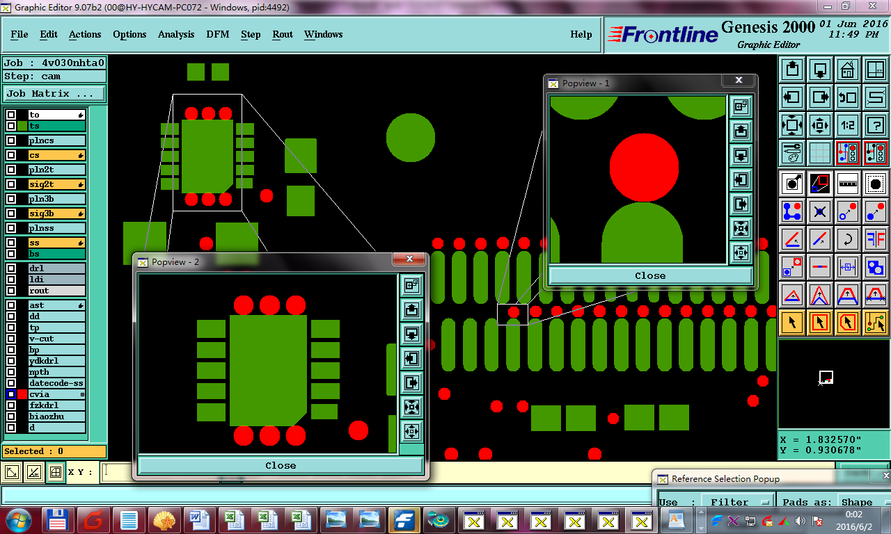Toggle display checkbox for layer 'drl'
891x534 pixels.
click(11, 268)
